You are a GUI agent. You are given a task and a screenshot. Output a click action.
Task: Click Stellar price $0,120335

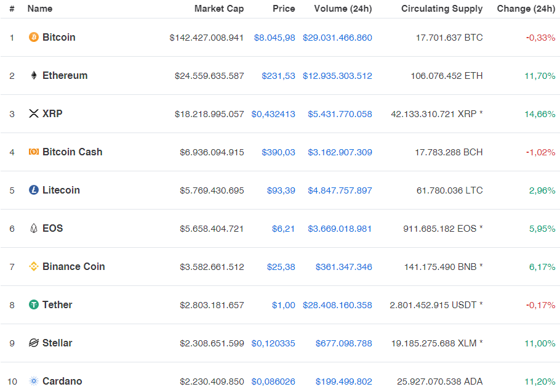tap(273, 344)
